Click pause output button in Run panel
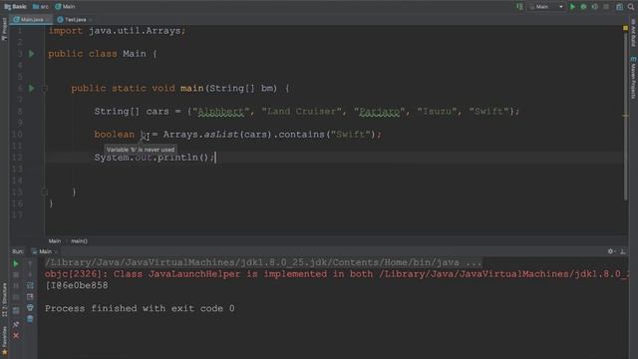This screenshot has height=359, width=638. (x=16, y=286)
